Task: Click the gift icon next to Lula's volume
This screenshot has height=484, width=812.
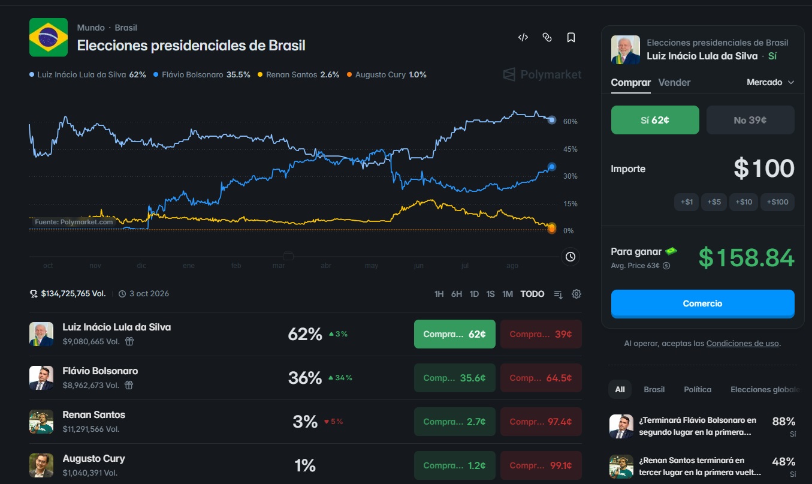Action: click(x=129, y=341)
